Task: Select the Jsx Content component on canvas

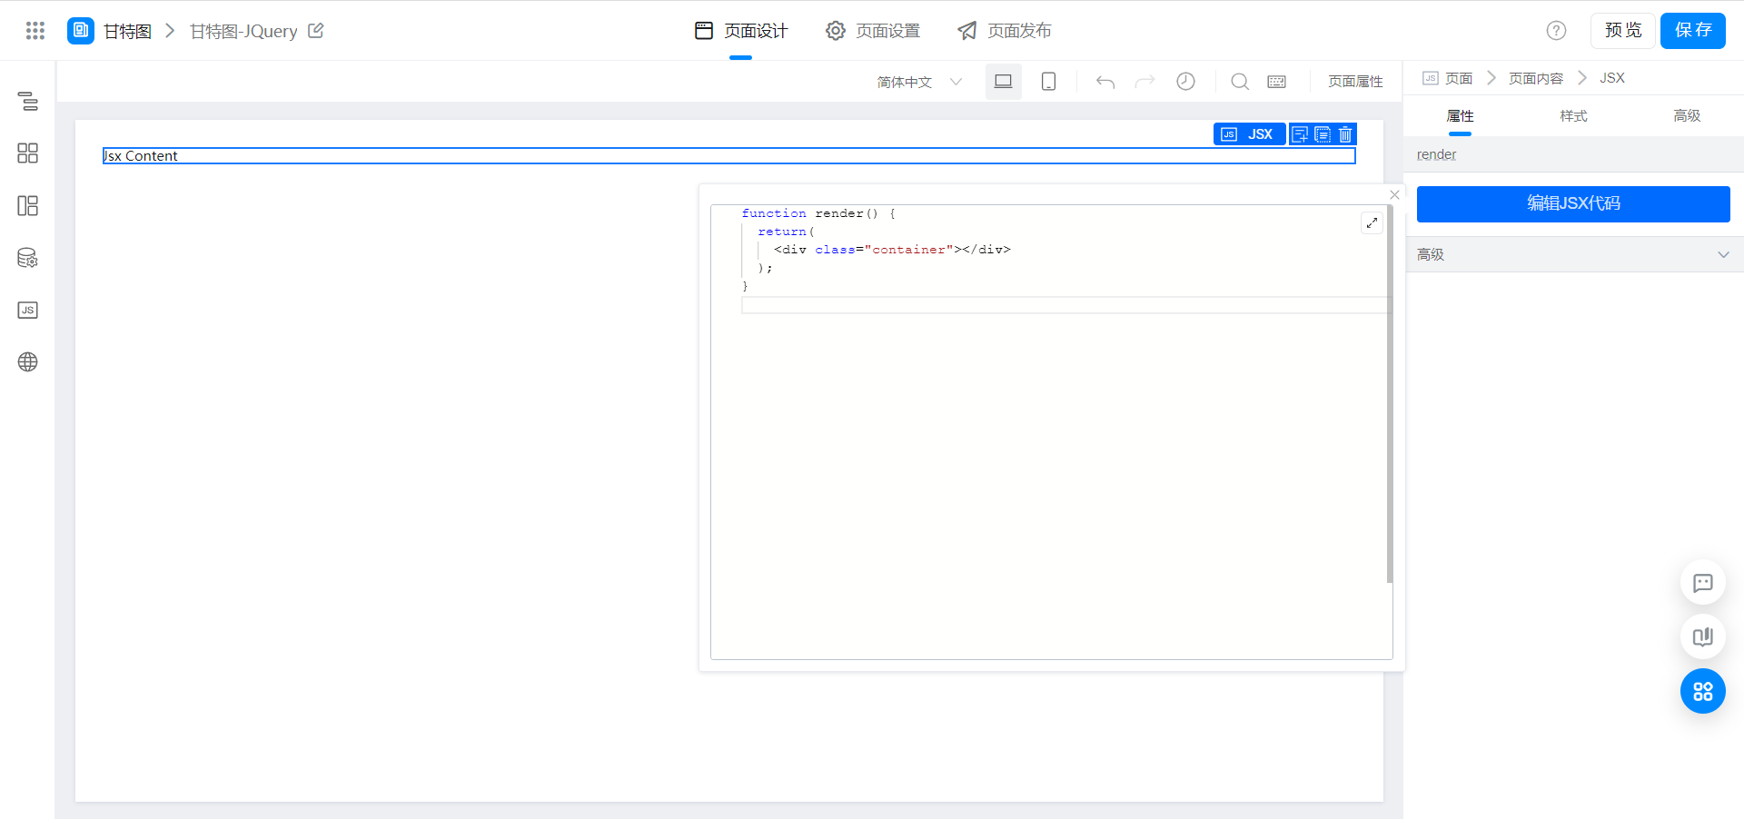Action: pyautogui.click(x=728, y=156)
